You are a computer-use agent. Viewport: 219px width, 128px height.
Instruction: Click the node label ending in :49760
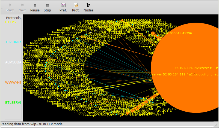[x=73, y=41]
